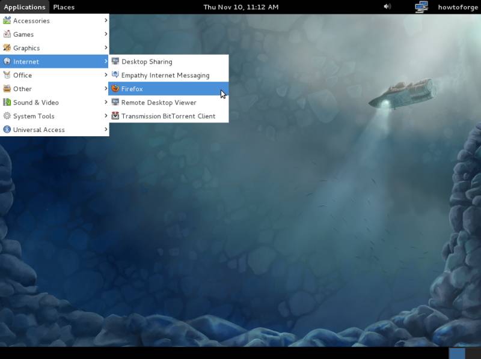Click the Graphics category icon
Screen dimensions: 481x359
click(x=7, y=48)
